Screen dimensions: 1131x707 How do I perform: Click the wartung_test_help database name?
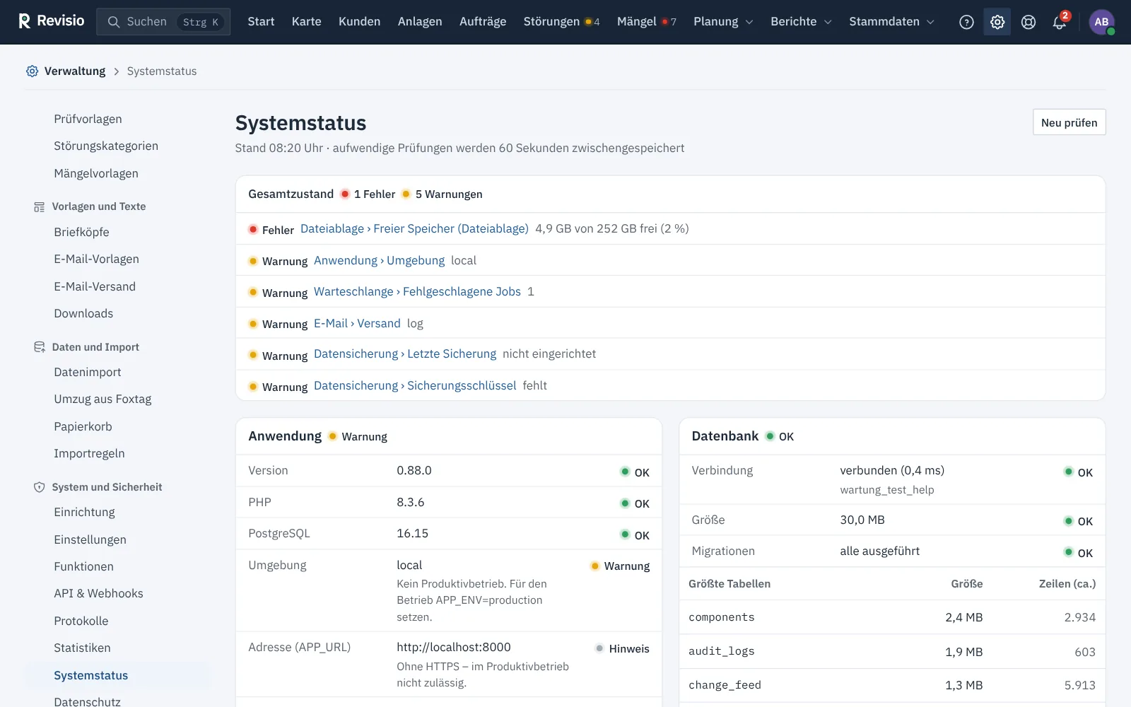click(x=887, y=490)
